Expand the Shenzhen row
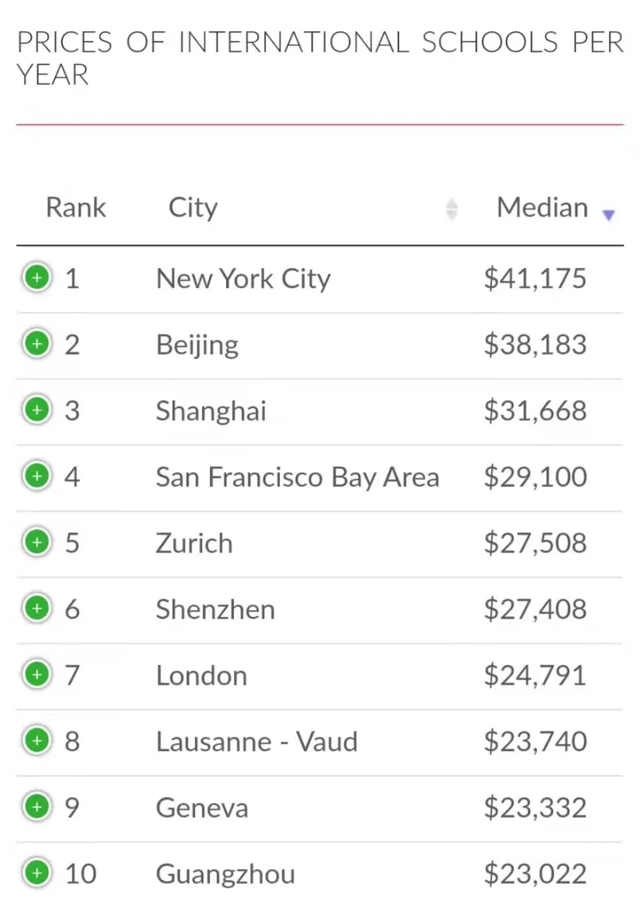This screenshot has height=906, width=640. [37, 608]
